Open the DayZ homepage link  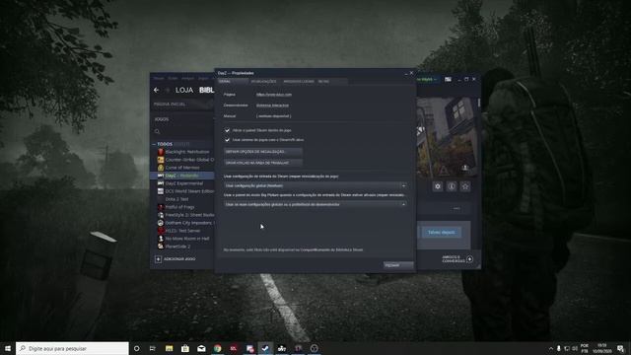(274, 95)
